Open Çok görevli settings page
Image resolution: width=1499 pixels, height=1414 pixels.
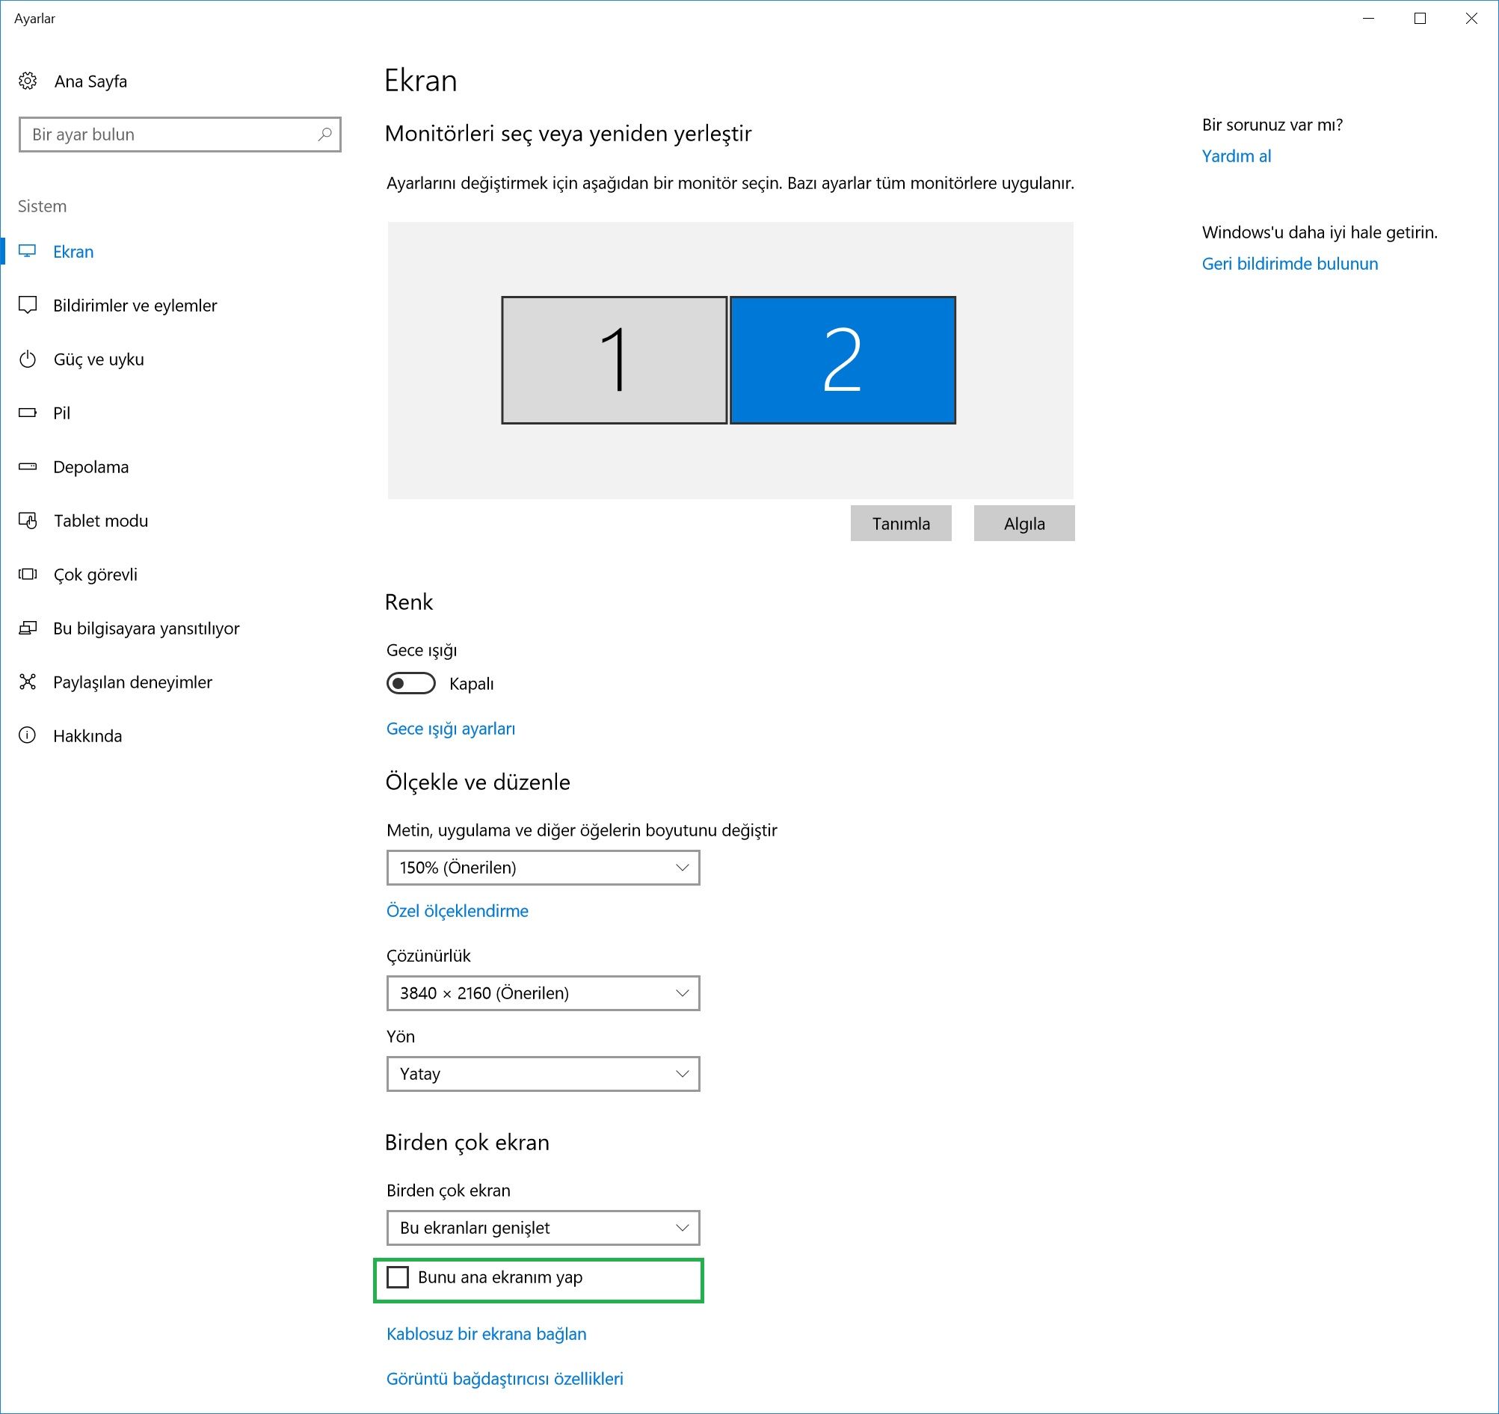(96, 574)
